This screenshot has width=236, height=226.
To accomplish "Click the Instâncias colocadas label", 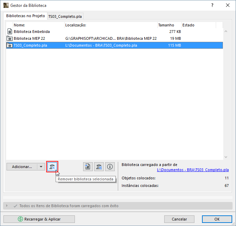I will (x=140, y=186).
